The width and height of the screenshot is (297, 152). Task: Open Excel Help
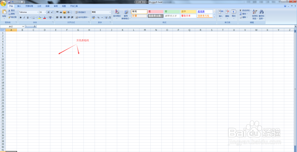(285, 6)
